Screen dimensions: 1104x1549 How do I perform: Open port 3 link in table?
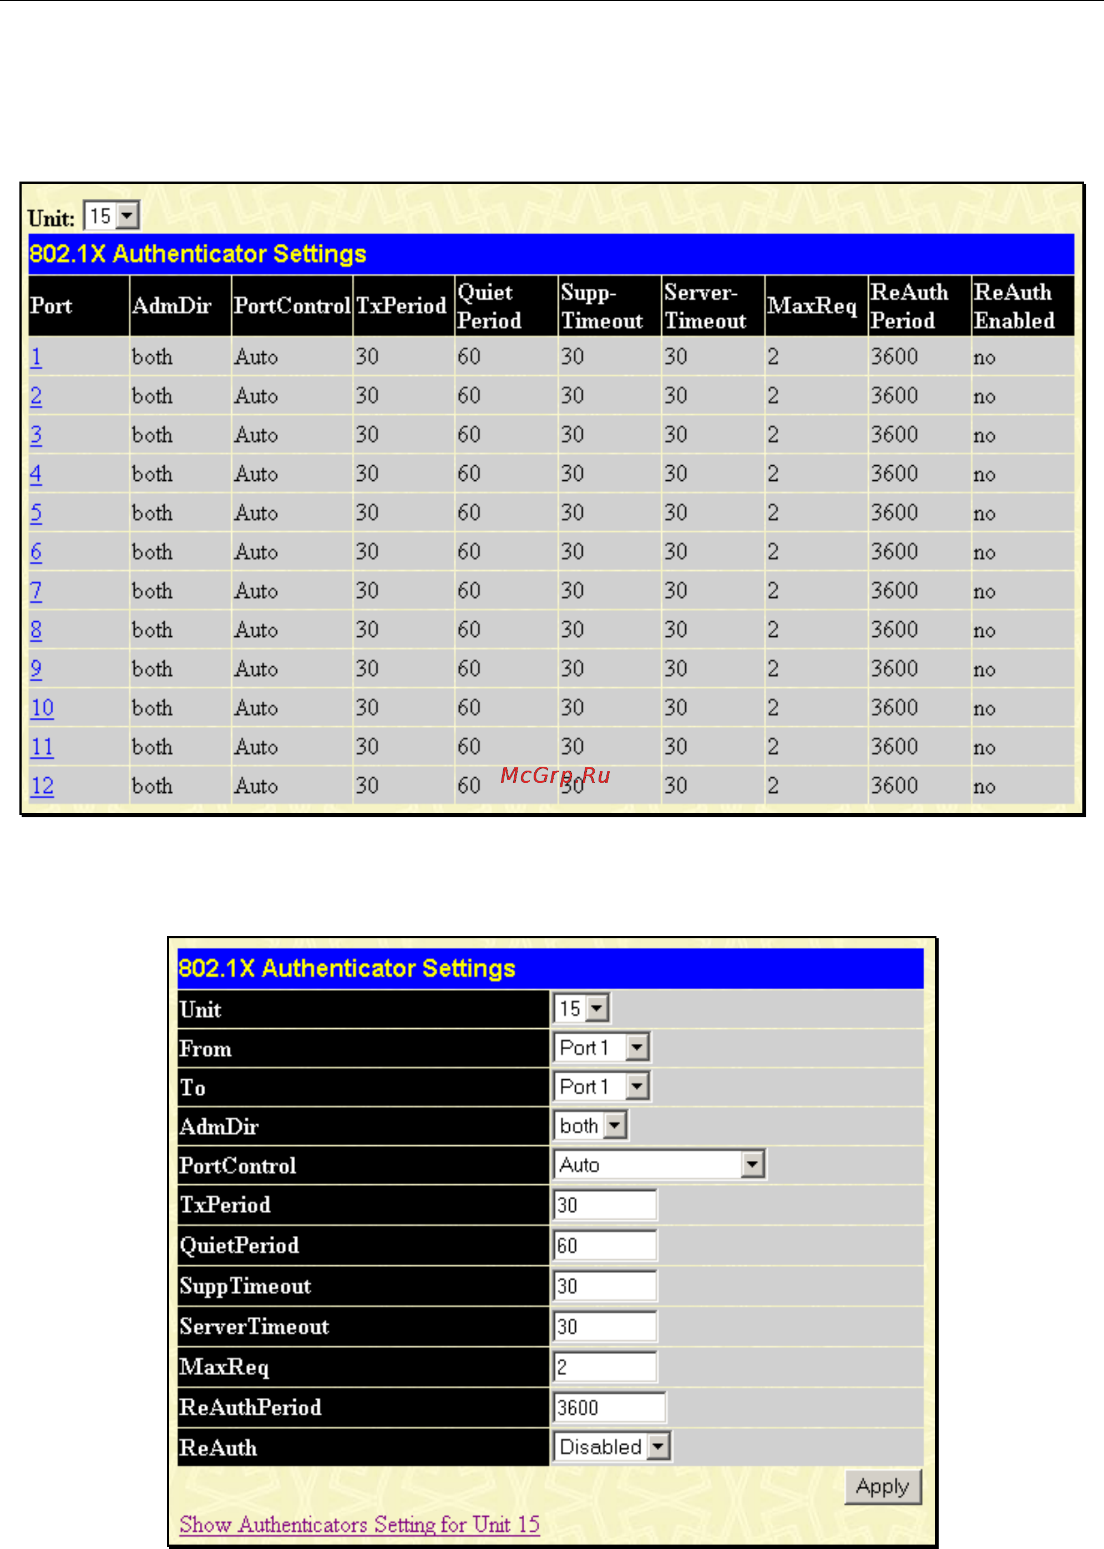(x=36, y=435)
